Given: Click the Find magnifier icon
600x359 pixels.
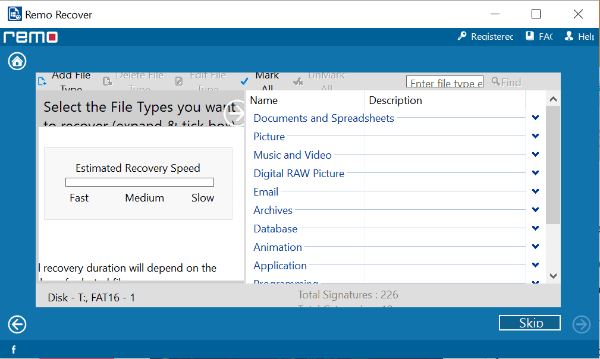Looking at the screenshot, I should [x=495, y=81].
